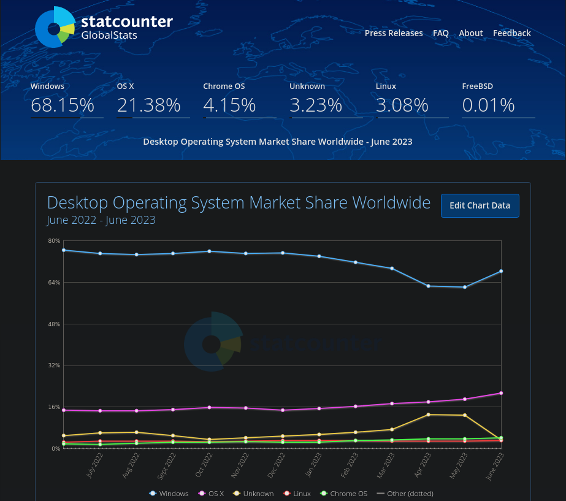
Task: Click the statcounter GlobalStats logo
Action: [104, 27]
